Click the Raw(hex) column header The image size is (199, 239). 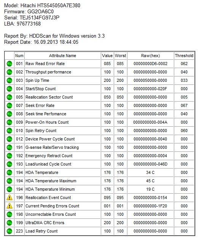click(150, 56)
